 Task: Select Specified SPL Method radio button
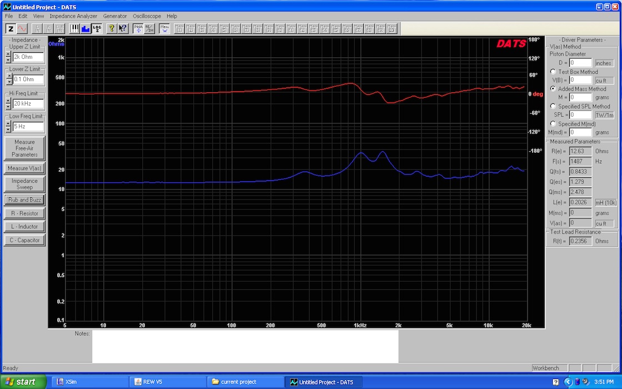[553, 106]
